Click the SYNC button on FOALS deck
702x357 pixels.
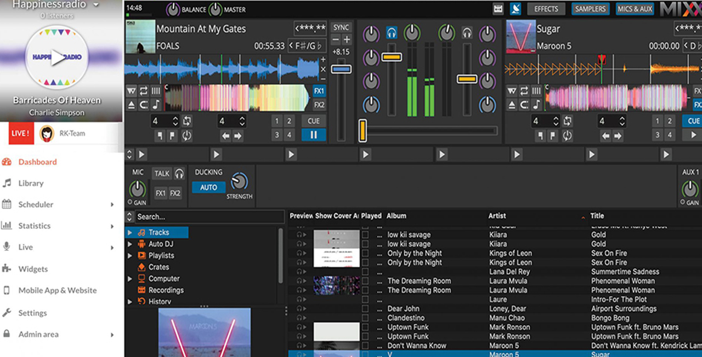click(x=341, y=27)
